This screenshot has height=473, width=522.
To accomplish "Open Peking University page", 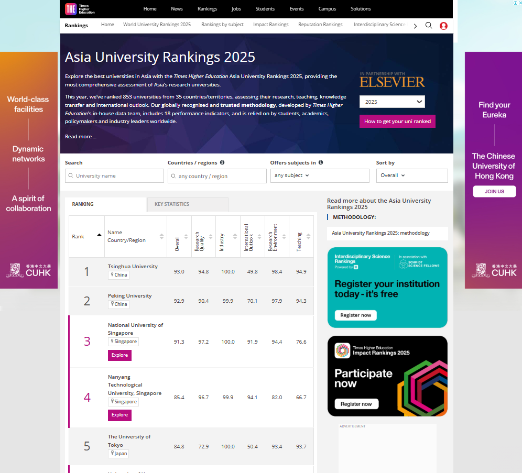I will (130, 296).
